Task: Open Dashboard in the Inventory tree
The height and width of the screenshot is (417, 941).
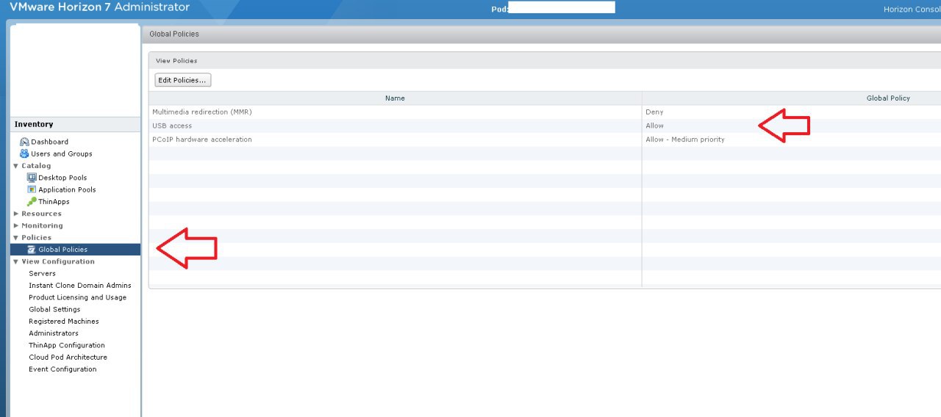Action: click(49, 142)
